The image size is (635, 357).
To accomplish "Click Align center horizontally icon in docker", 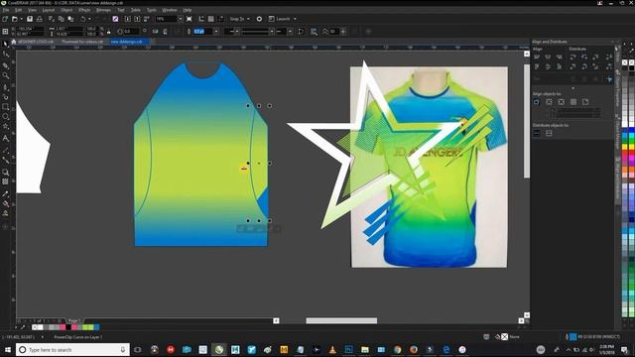I will pyautogui.click(x=548, y=58).
